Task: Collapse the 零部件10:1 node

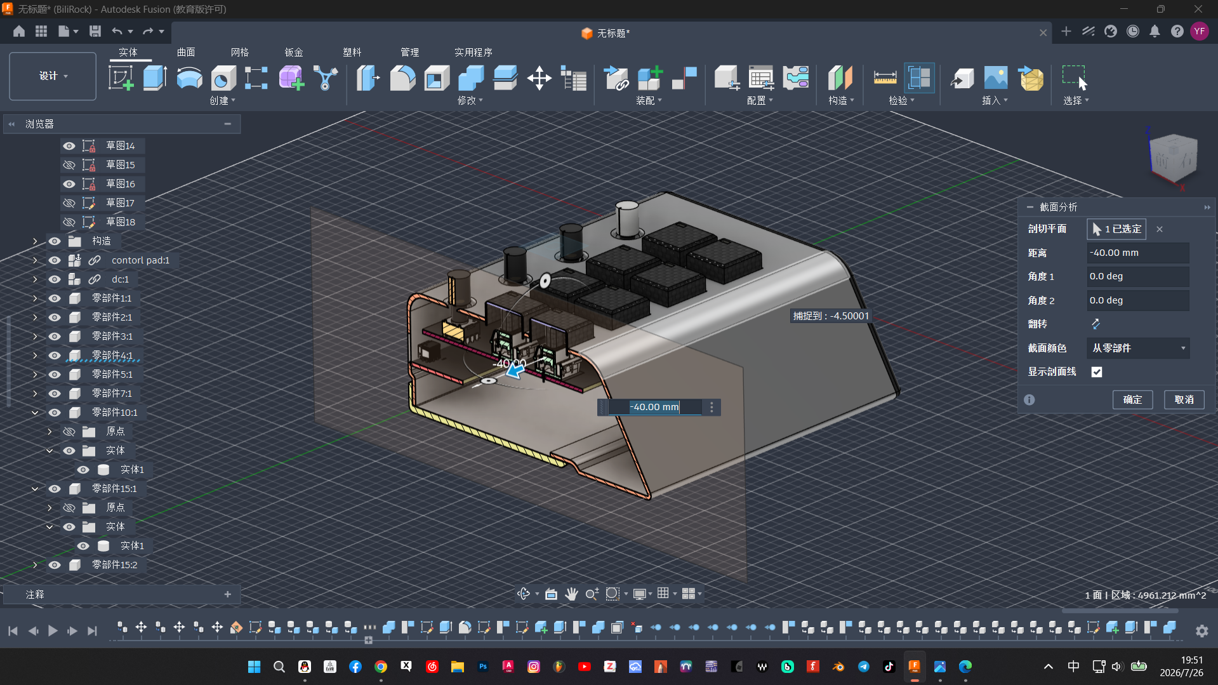Action: [36, 413]
